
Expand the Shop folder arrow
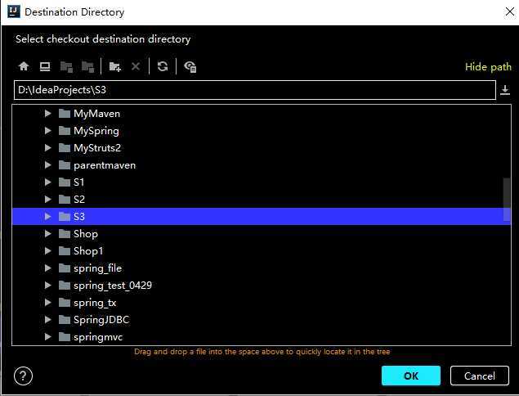tap(47, 234)
